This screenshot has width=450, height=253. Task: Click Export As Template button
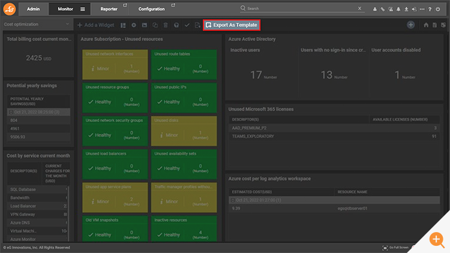[232, 25]
